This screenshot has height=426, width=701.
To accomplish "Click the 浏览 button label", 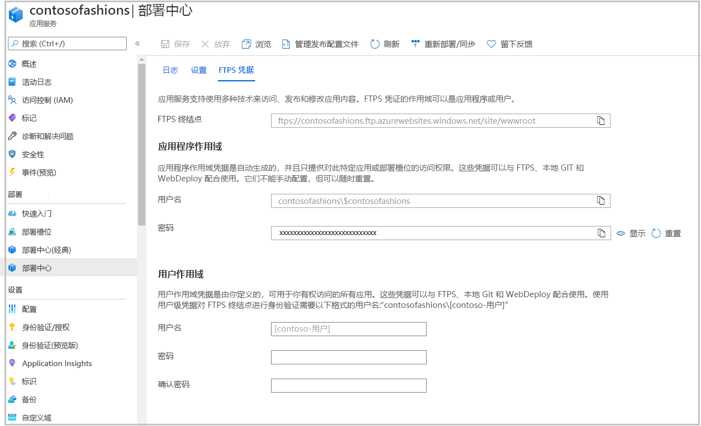I will click(263, 44).
